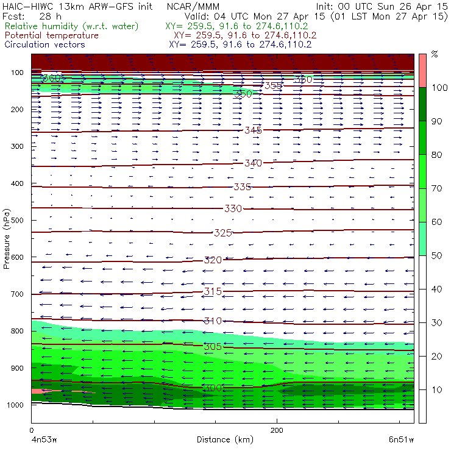Click the '310' potential temperature contour label

tap(213, 321)
